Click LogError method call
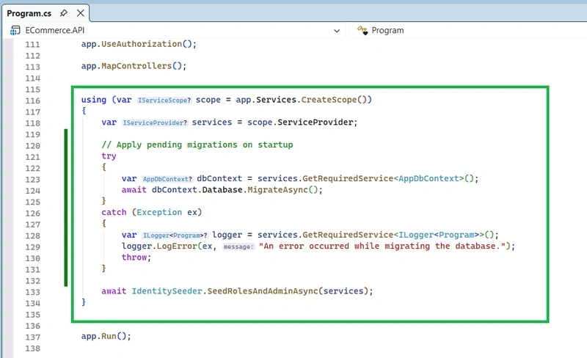The width and height of the screenshot is (587, 358). [x=177, y=246]
